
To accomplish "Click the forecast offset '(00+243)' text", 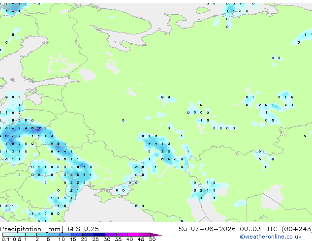I will coord(297,229).
